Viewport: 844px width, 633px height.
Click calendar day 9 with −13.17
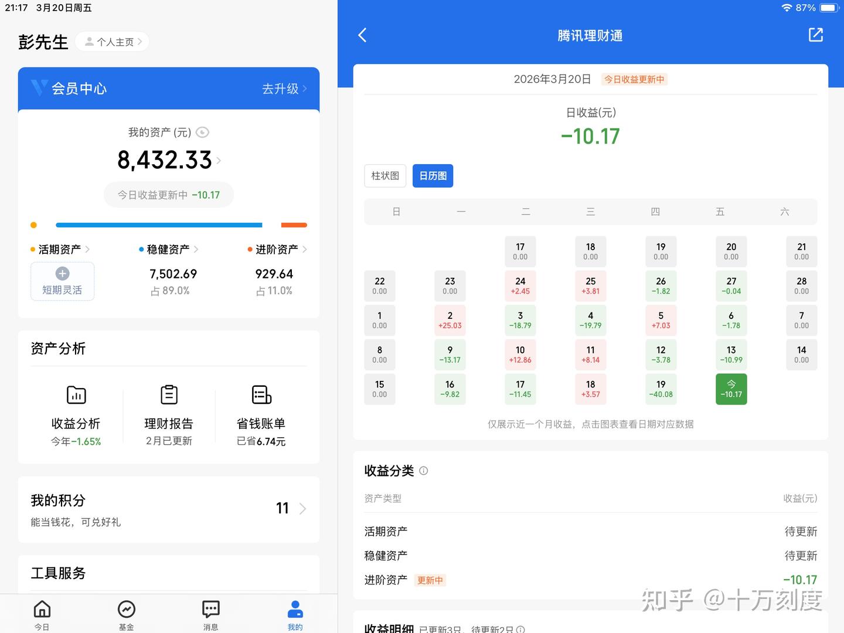(450, 355)
